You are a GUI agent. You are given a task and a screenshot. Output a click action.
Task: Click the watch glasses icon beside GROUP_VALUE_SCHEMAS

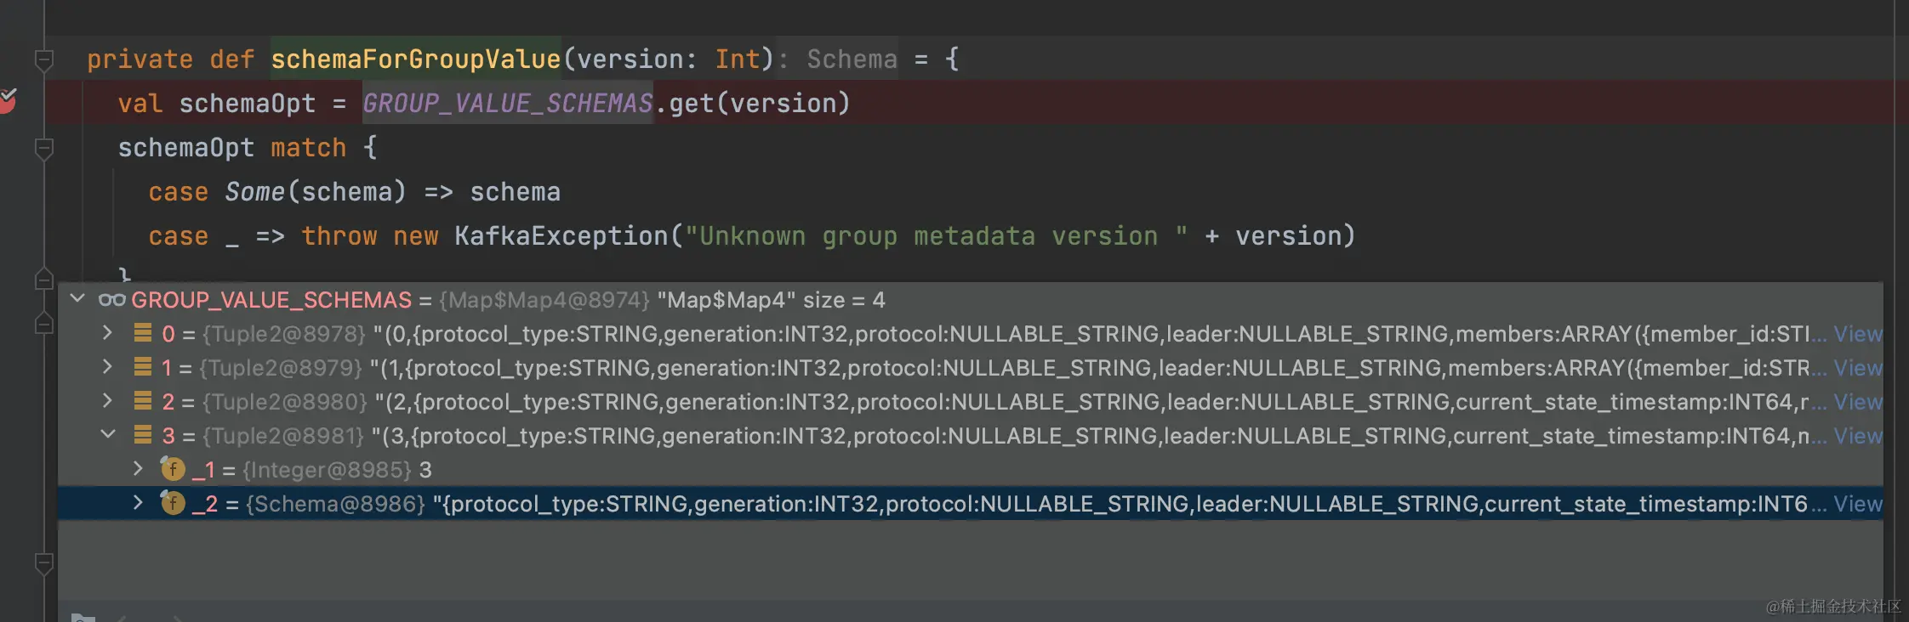(111, 299)
